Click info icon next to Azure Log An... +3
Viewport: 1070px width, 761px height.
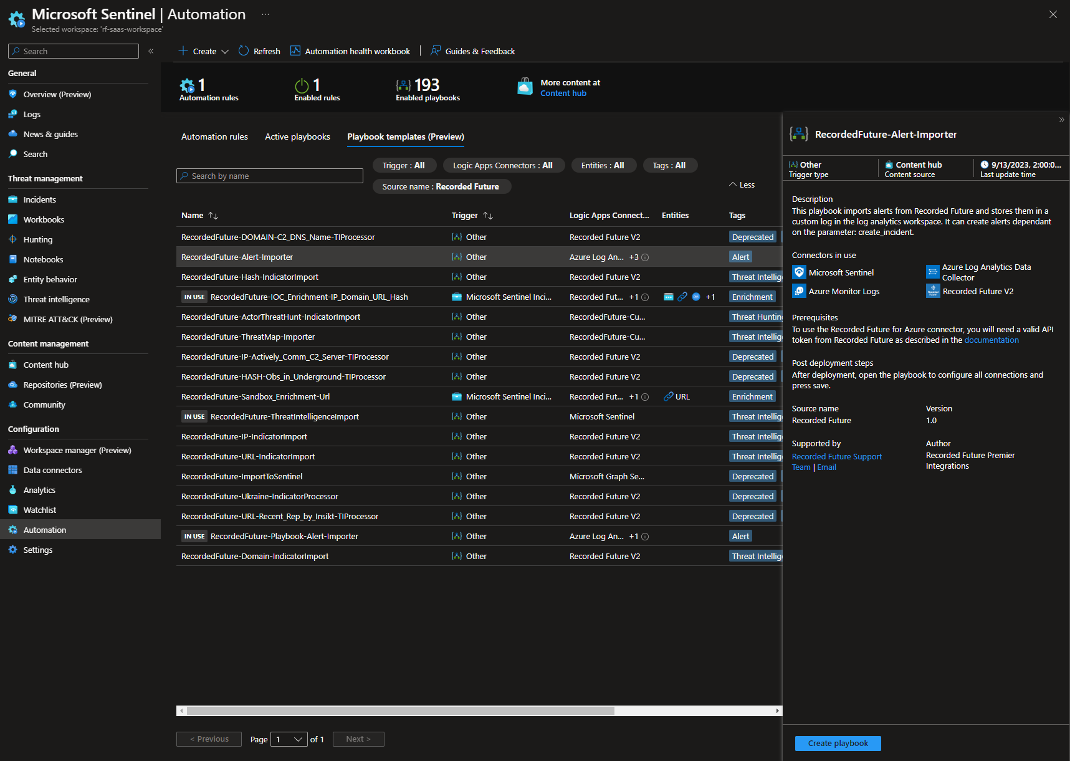[x=645, y=257]
